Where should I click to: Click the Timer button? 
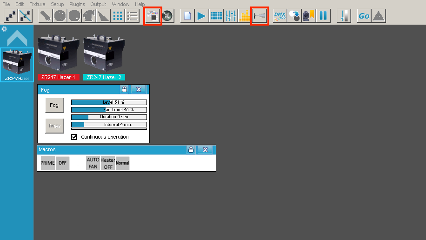click(x=54, y=126)
